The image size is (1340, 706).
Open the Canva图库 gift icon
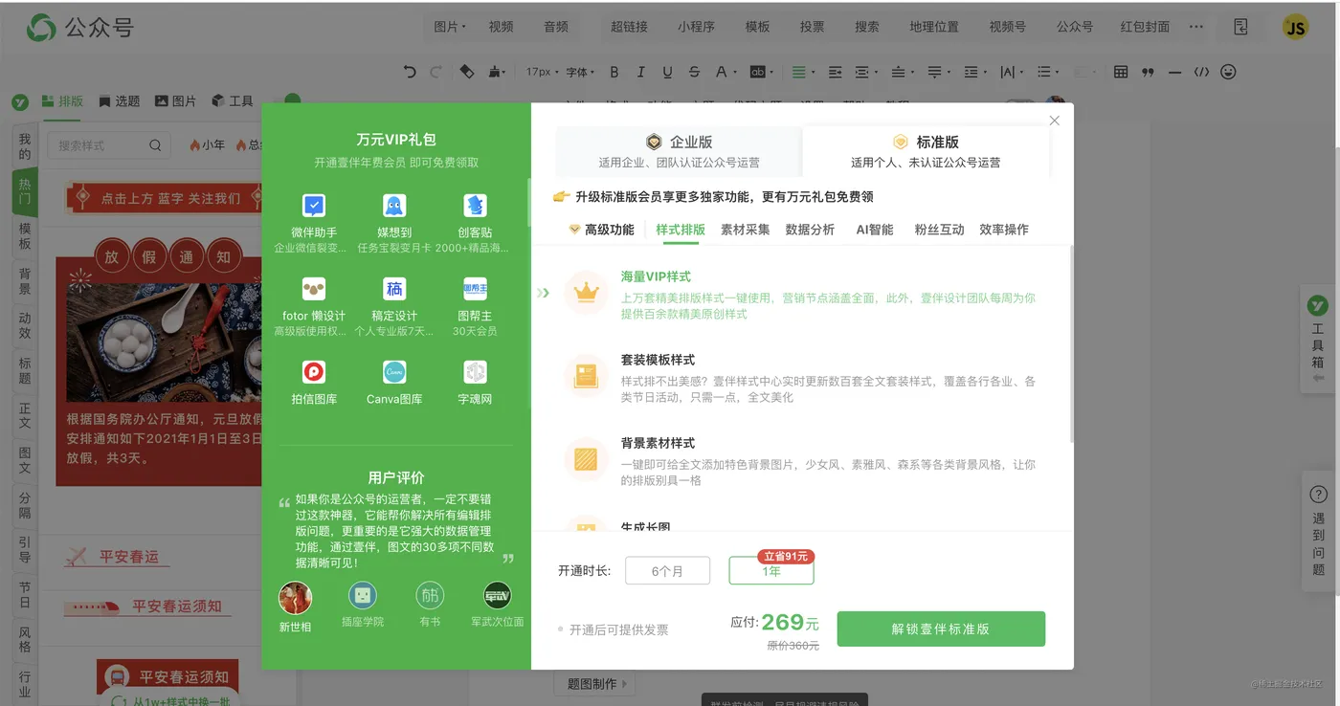394,371
